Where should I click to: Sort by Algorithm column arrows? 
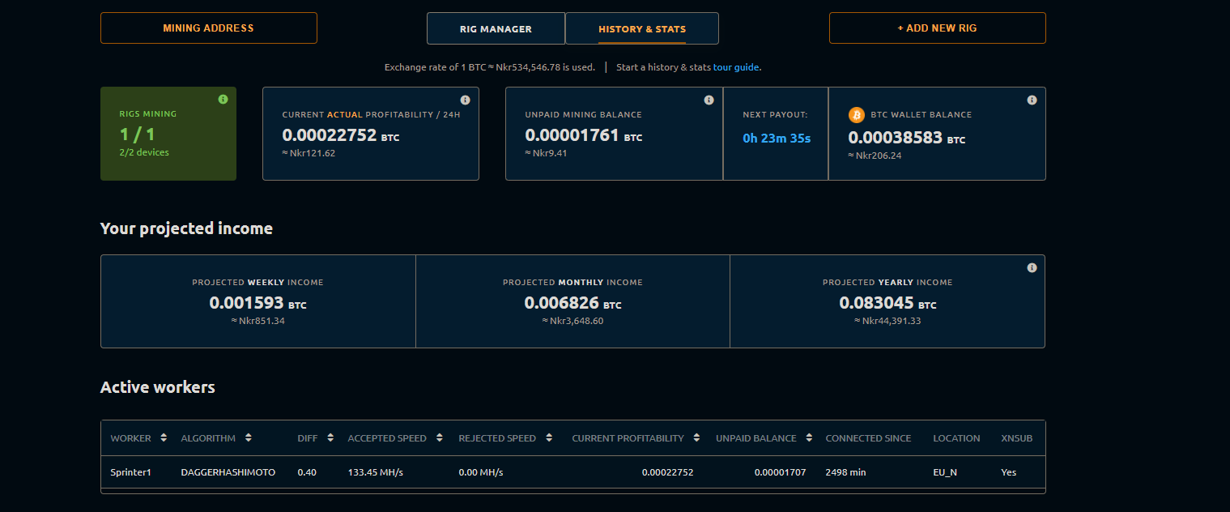point(249,438)
